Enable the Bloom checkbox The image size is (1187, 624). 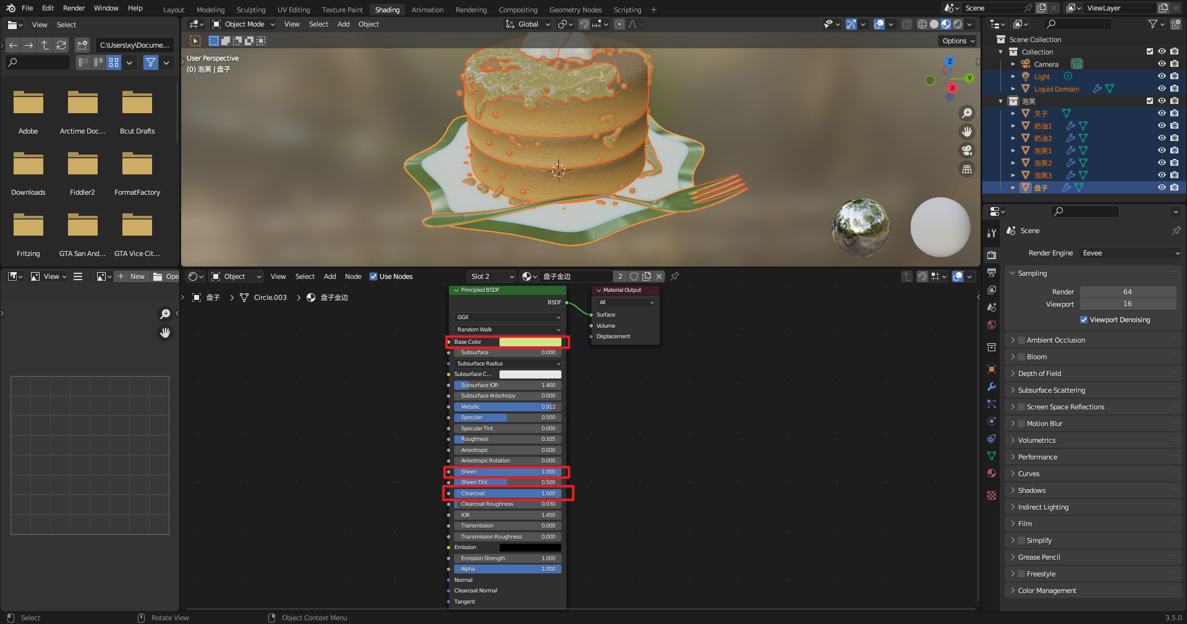(1022, 357)
